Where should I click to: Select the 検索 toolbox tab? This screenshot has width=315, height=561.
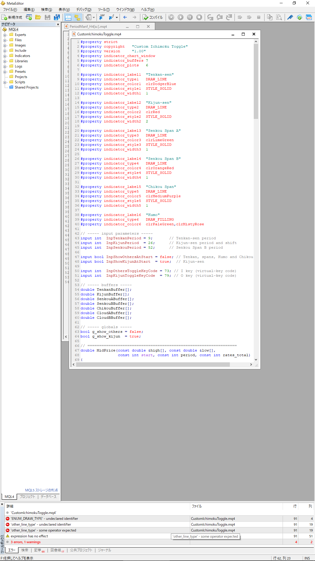[x=25, y=550]
